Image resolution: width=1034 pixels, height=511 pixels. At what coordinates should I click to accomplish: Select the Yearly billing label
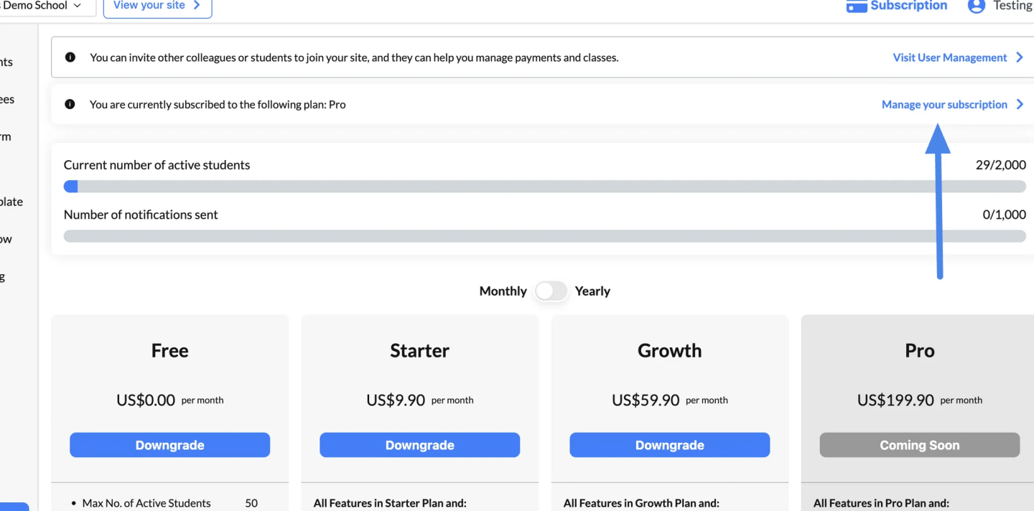pyautogui.click(x=592, y=291)
